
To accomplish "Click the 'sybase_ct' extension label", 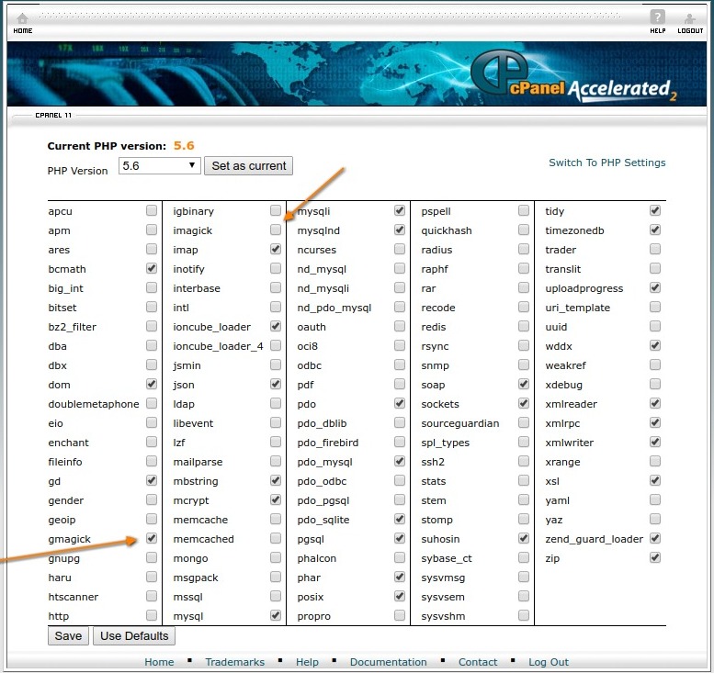I will [x=447, y=558].
